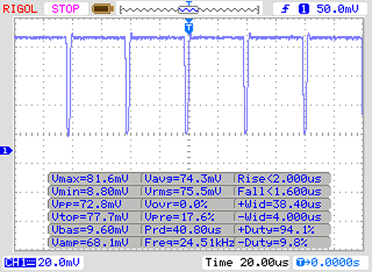Click the Vamp=68.1mV measurement
Image resolution: width=372 pixels, height=272 pixels.
[x=90, y=242]
